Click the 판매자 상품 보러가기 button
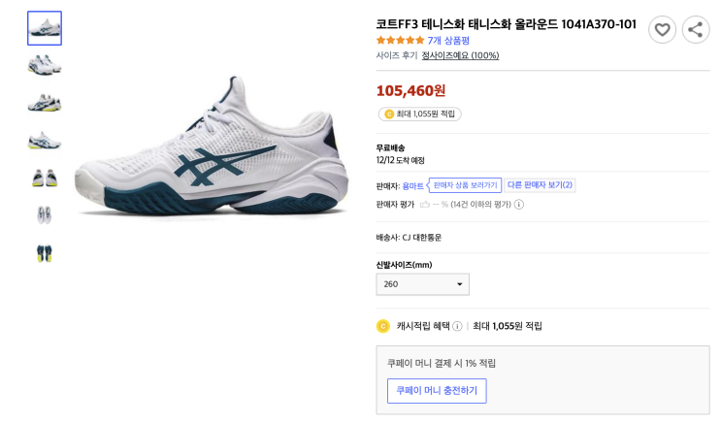The height and width of the screenshot is (424, 721). [x=465, y=184]
